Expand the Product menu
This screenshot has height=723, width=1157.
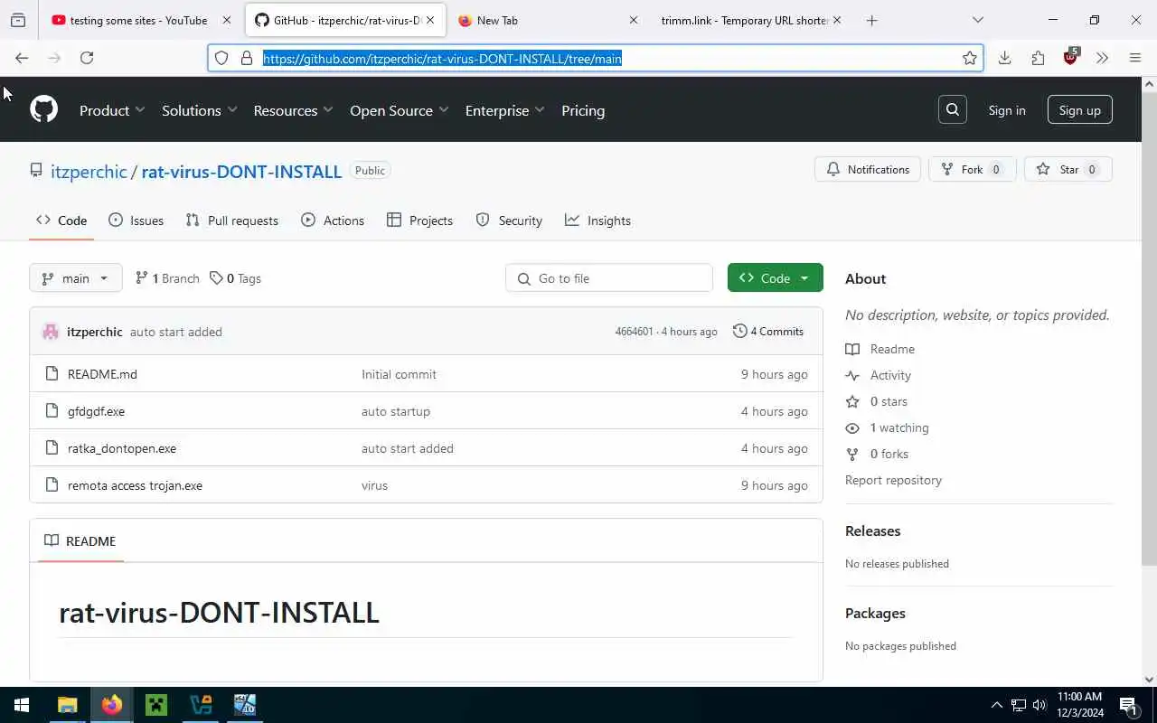112,110
